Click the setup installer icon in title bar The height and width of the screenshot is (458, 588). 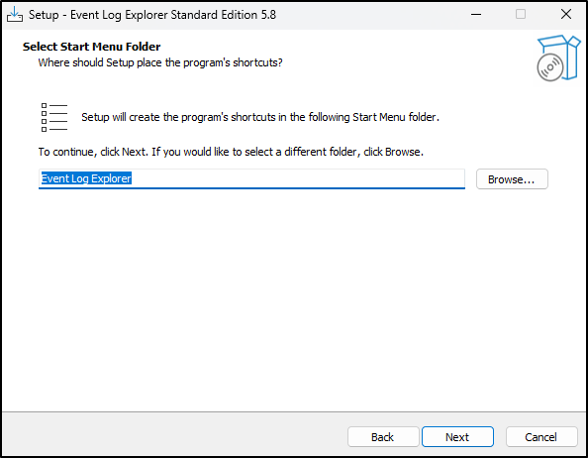[15, 15]
